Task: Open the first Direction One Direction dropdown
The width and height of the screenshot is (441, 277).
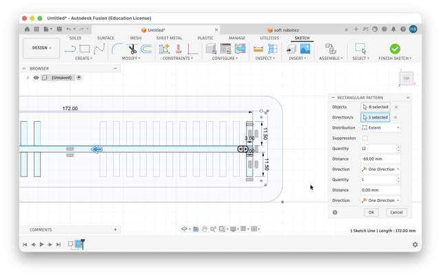Action: pos(380,170)
